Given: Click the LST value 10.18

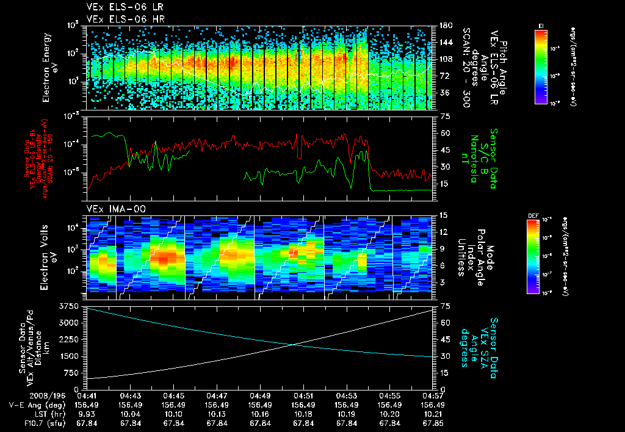Looking at the screenshot, I should pyautogui.click(x=303, y=414).
